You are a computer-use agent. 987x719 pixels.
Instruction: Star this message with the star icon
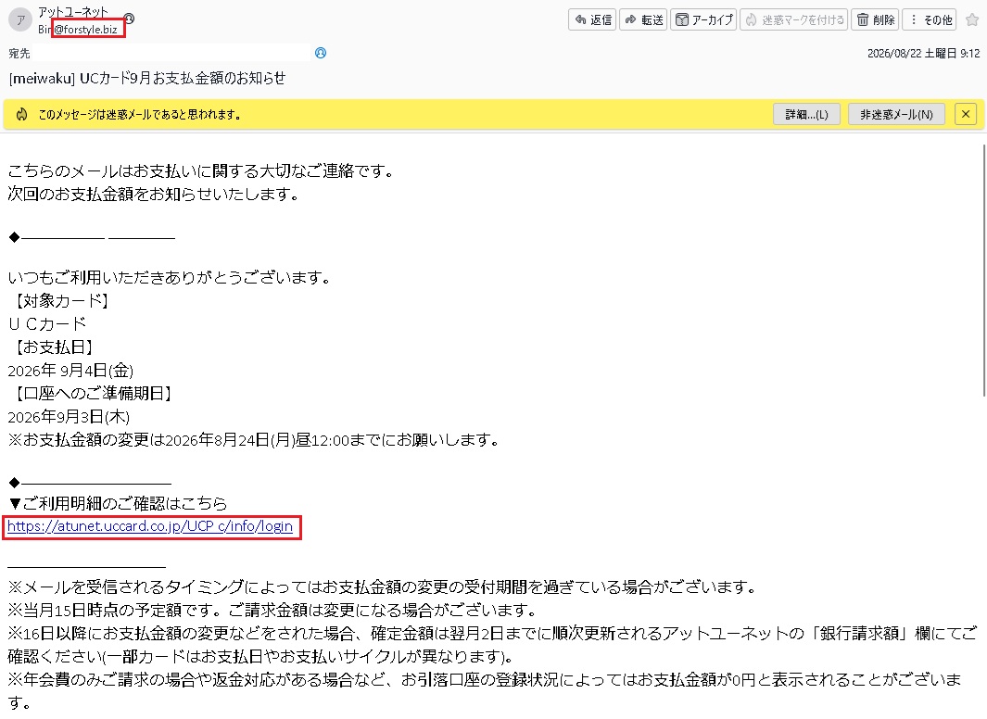(x=972, y=19)
